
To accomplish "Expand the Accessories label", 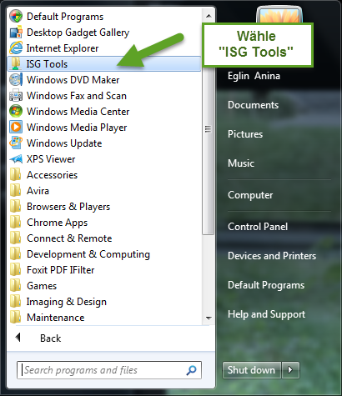I will (52, 175).
